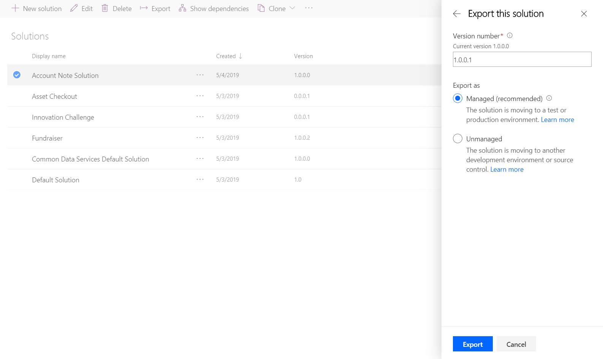
Task: Click the info icon beside Version number
Action: 510,36
